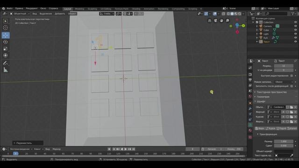This screenshot has width=299, height=168.
Task: Click the zoom magnifier viewport icon
Action: tap(228, 21)
